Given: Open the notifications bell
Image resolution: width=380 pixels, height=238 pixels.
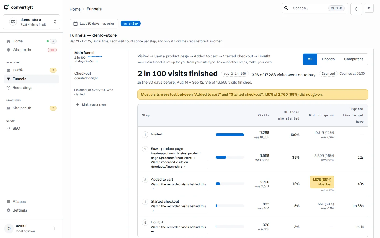Looking at the screenshot, I should click(x=356, y=9).
